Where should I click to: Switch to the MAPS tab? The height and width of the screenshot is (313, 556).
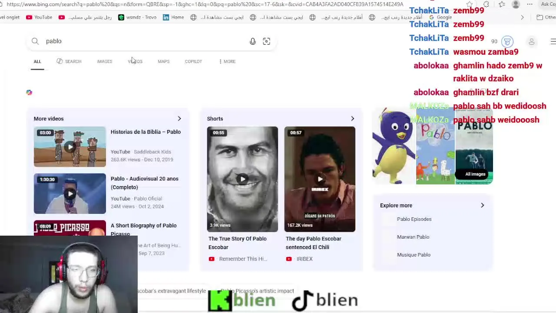coord(163,61)
